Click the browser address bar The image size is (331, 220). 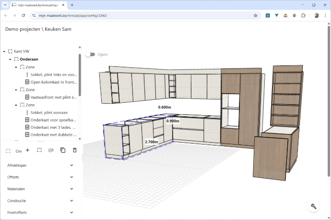tap(144, 15)
